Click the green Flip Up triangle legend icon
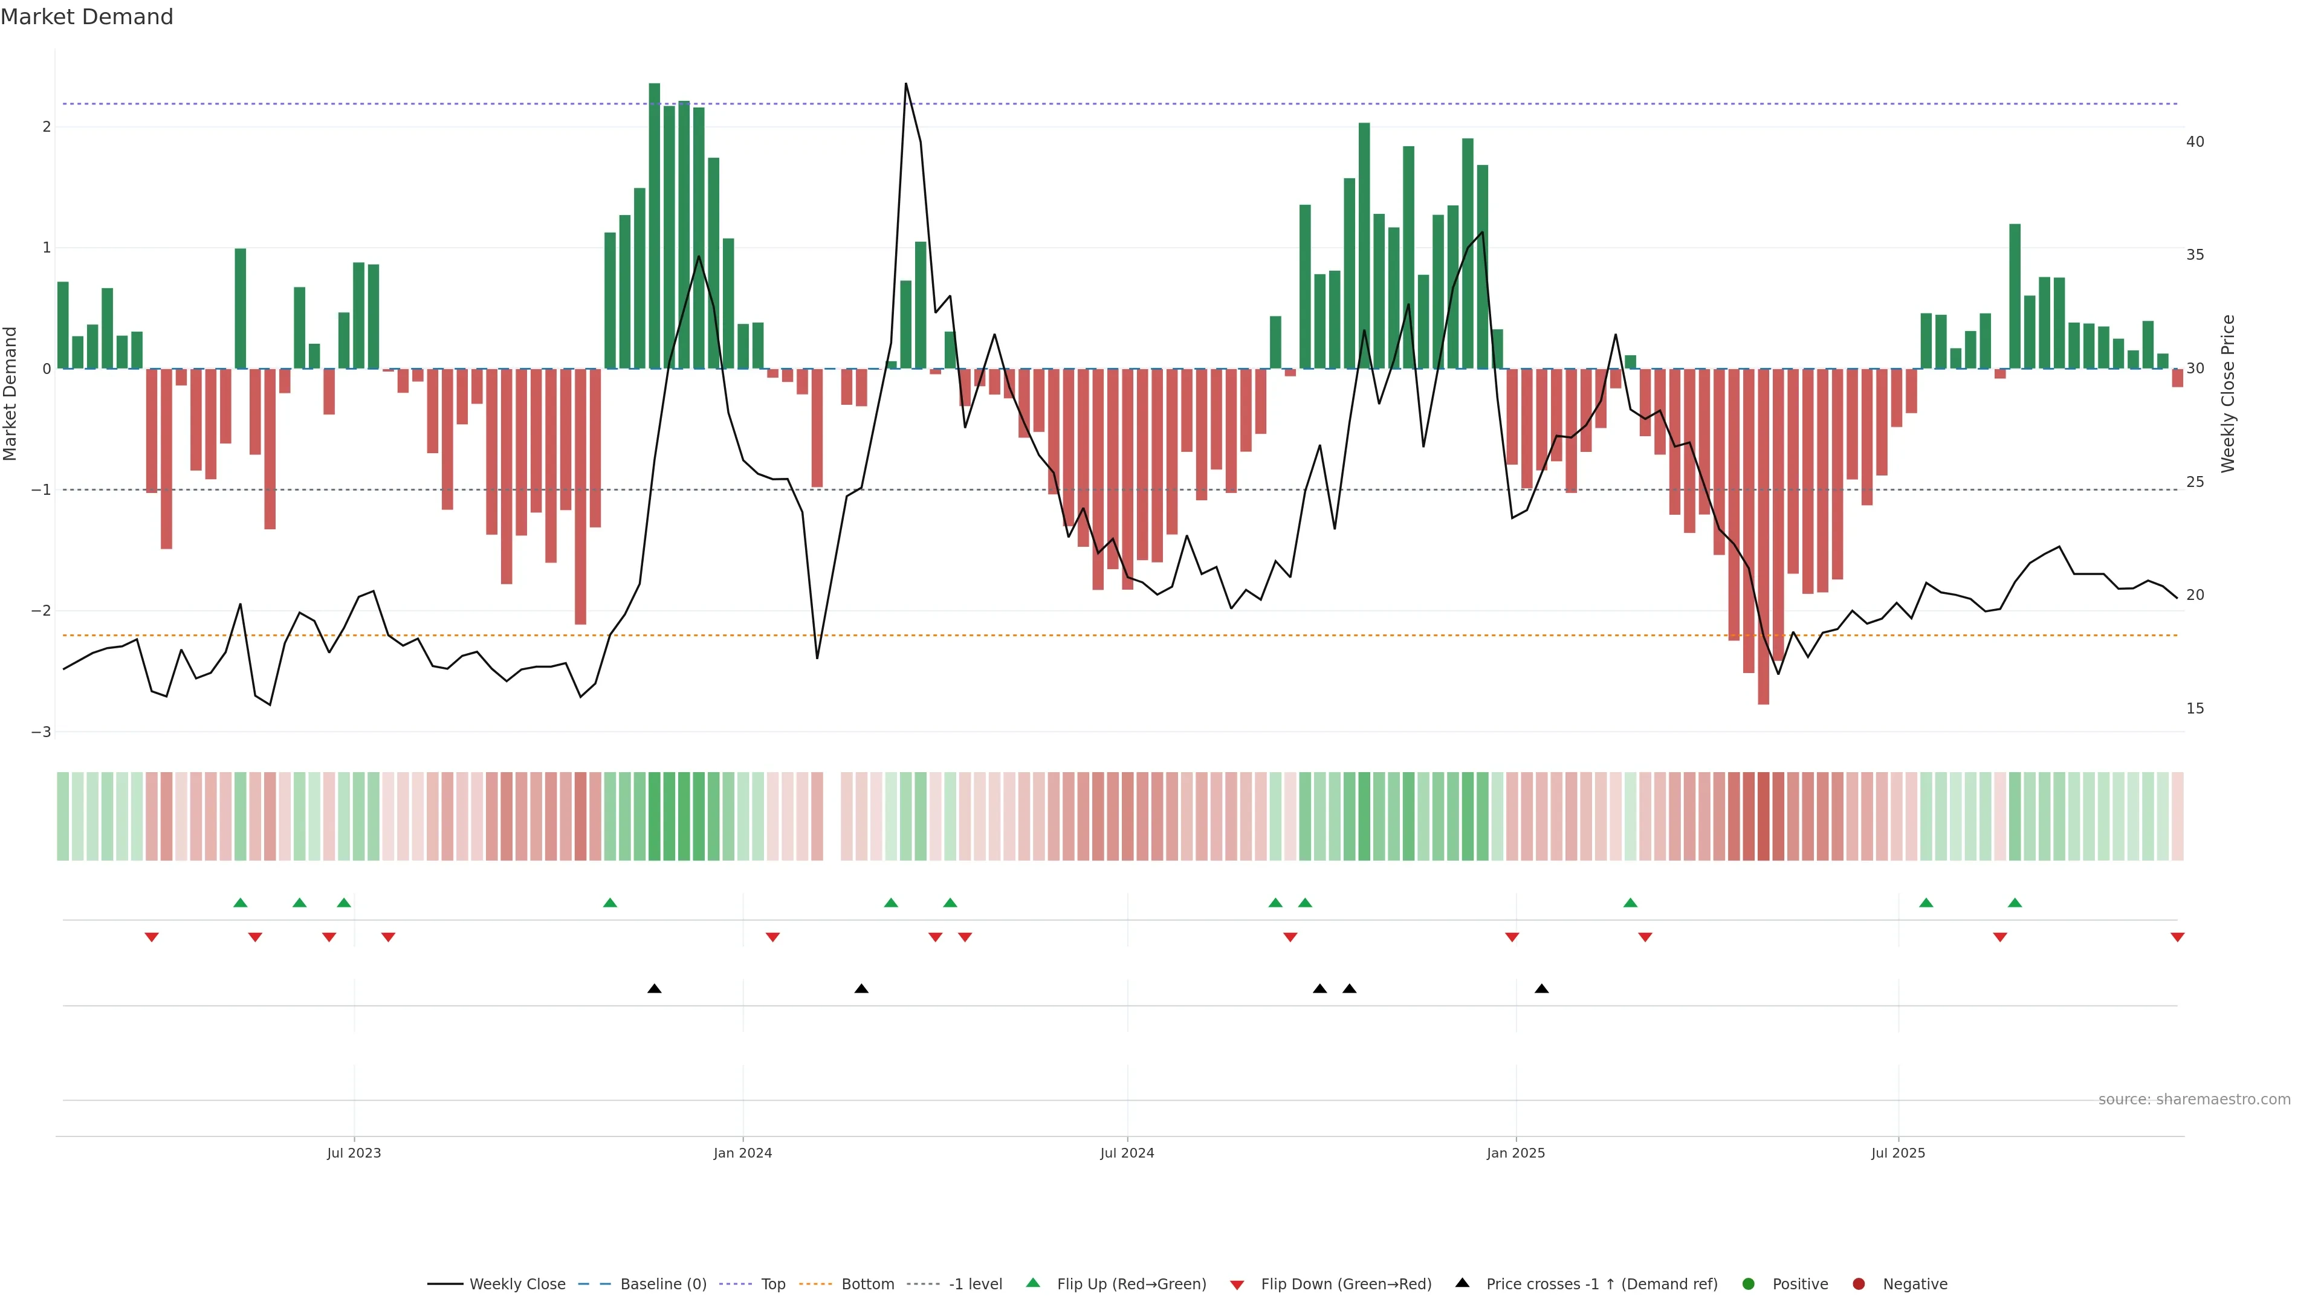Image resolution: width=2321 pixels, height=1305 pixels. tap(1034, 1283)
